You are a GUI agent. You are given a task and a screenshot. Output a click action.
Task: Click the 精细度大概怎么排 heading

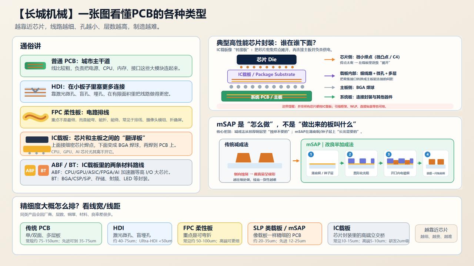(70, 206)
